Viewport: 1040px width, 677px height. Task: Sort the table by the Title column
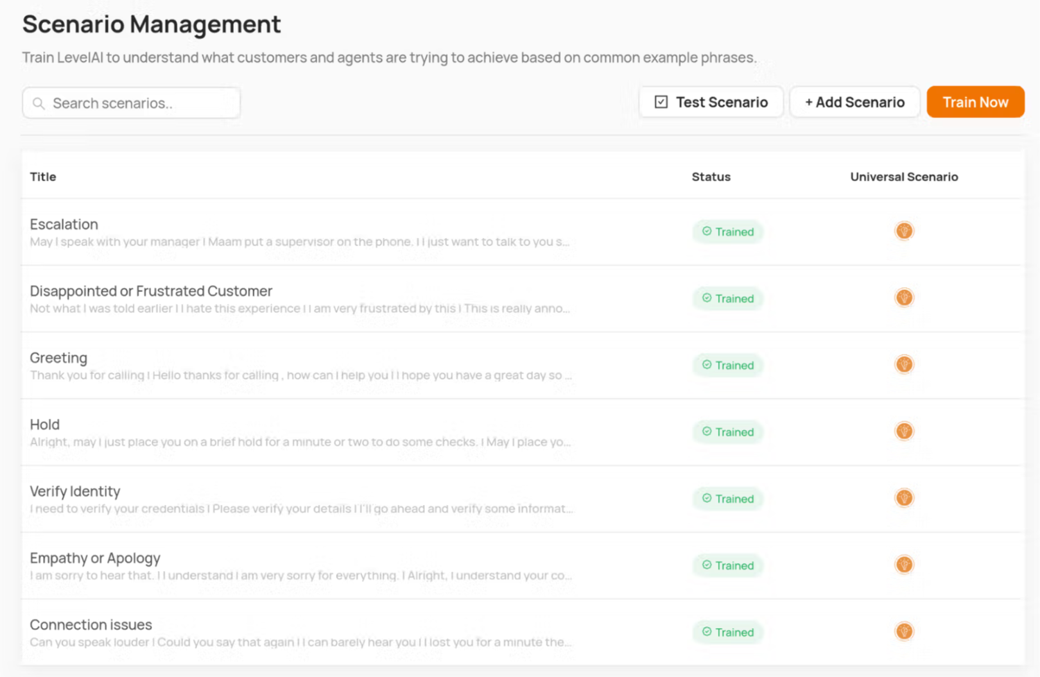coord(42,176)
